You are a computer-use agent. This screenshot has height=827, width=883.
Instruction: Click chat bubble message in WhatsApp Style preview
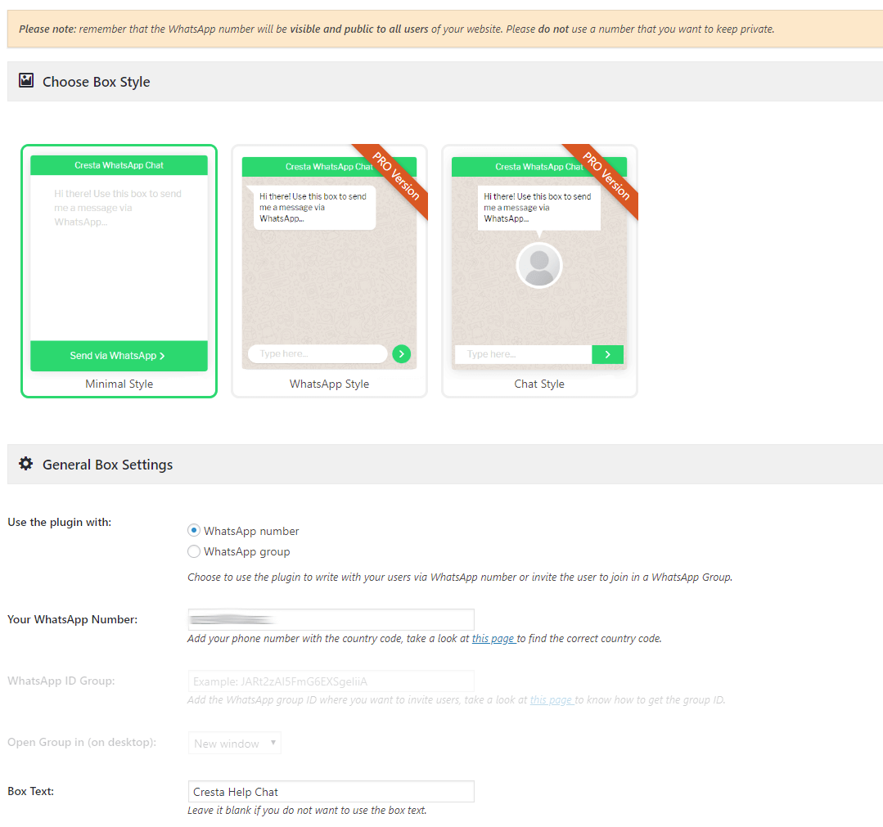click(x=314, y=207)
